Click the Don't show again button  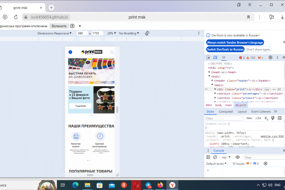tap(258, 49)
